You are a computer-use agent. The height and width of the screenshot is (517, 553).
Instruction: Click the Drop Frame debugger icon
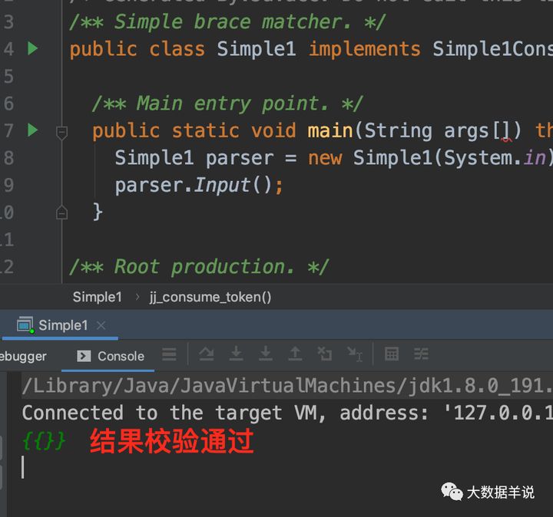(x=324, y=354)
